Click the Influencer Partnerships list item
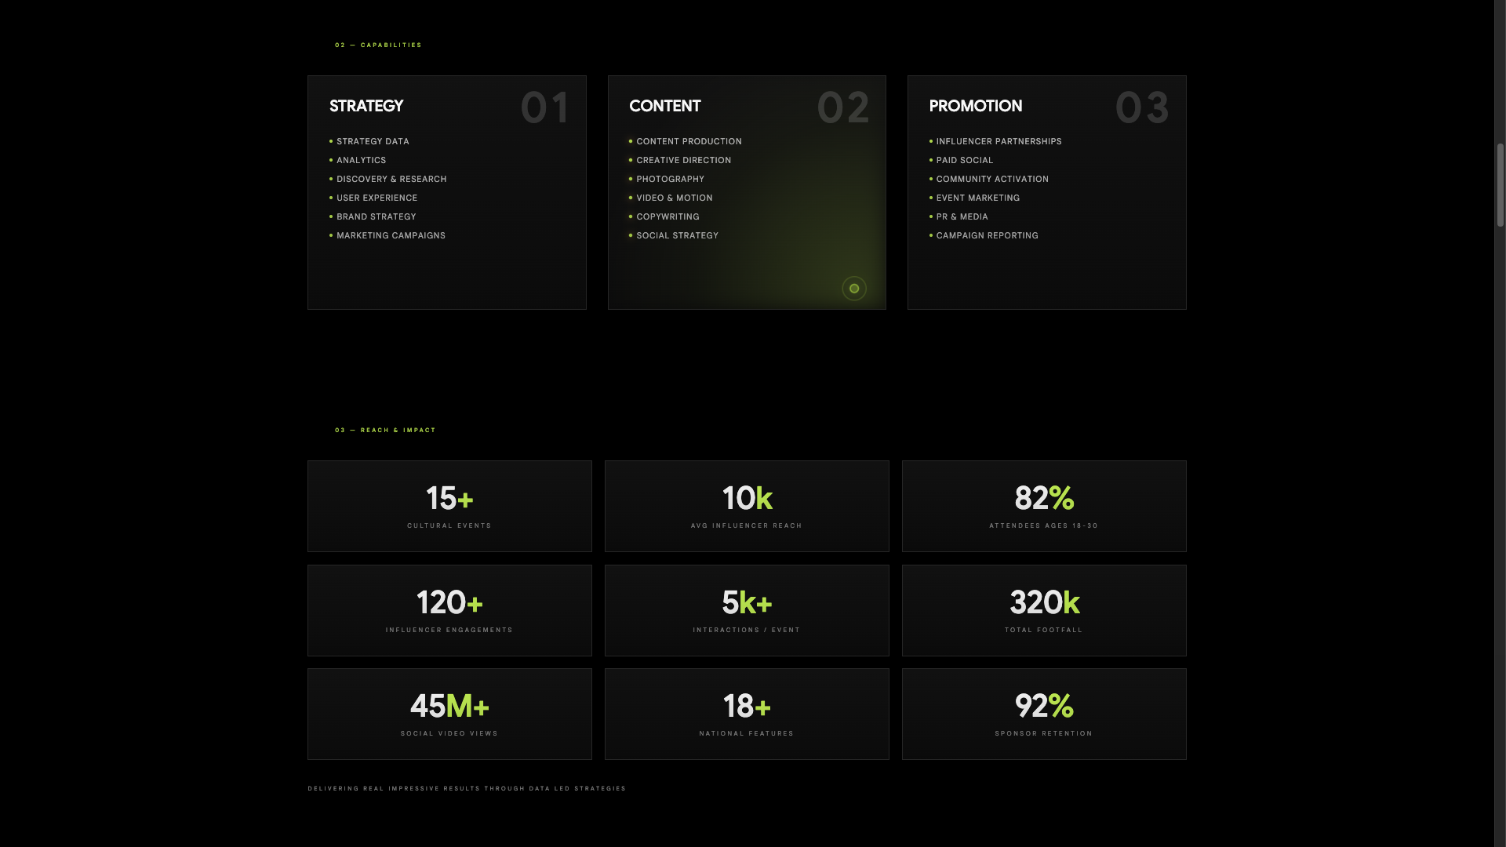 coord(999,141)
